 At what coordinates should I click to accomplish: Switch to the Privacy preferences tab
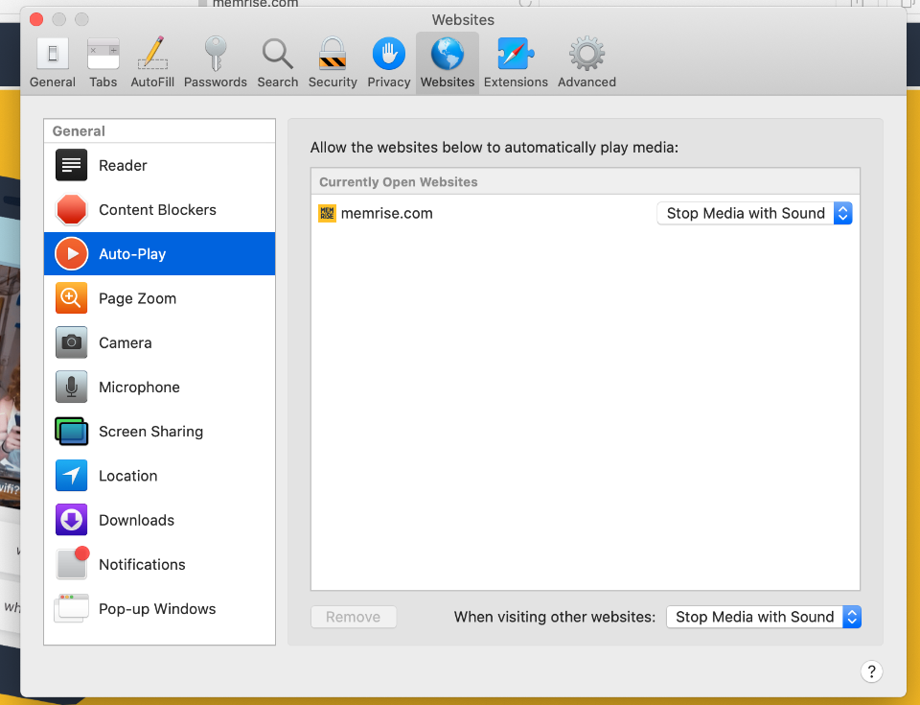tap(388, 63)
